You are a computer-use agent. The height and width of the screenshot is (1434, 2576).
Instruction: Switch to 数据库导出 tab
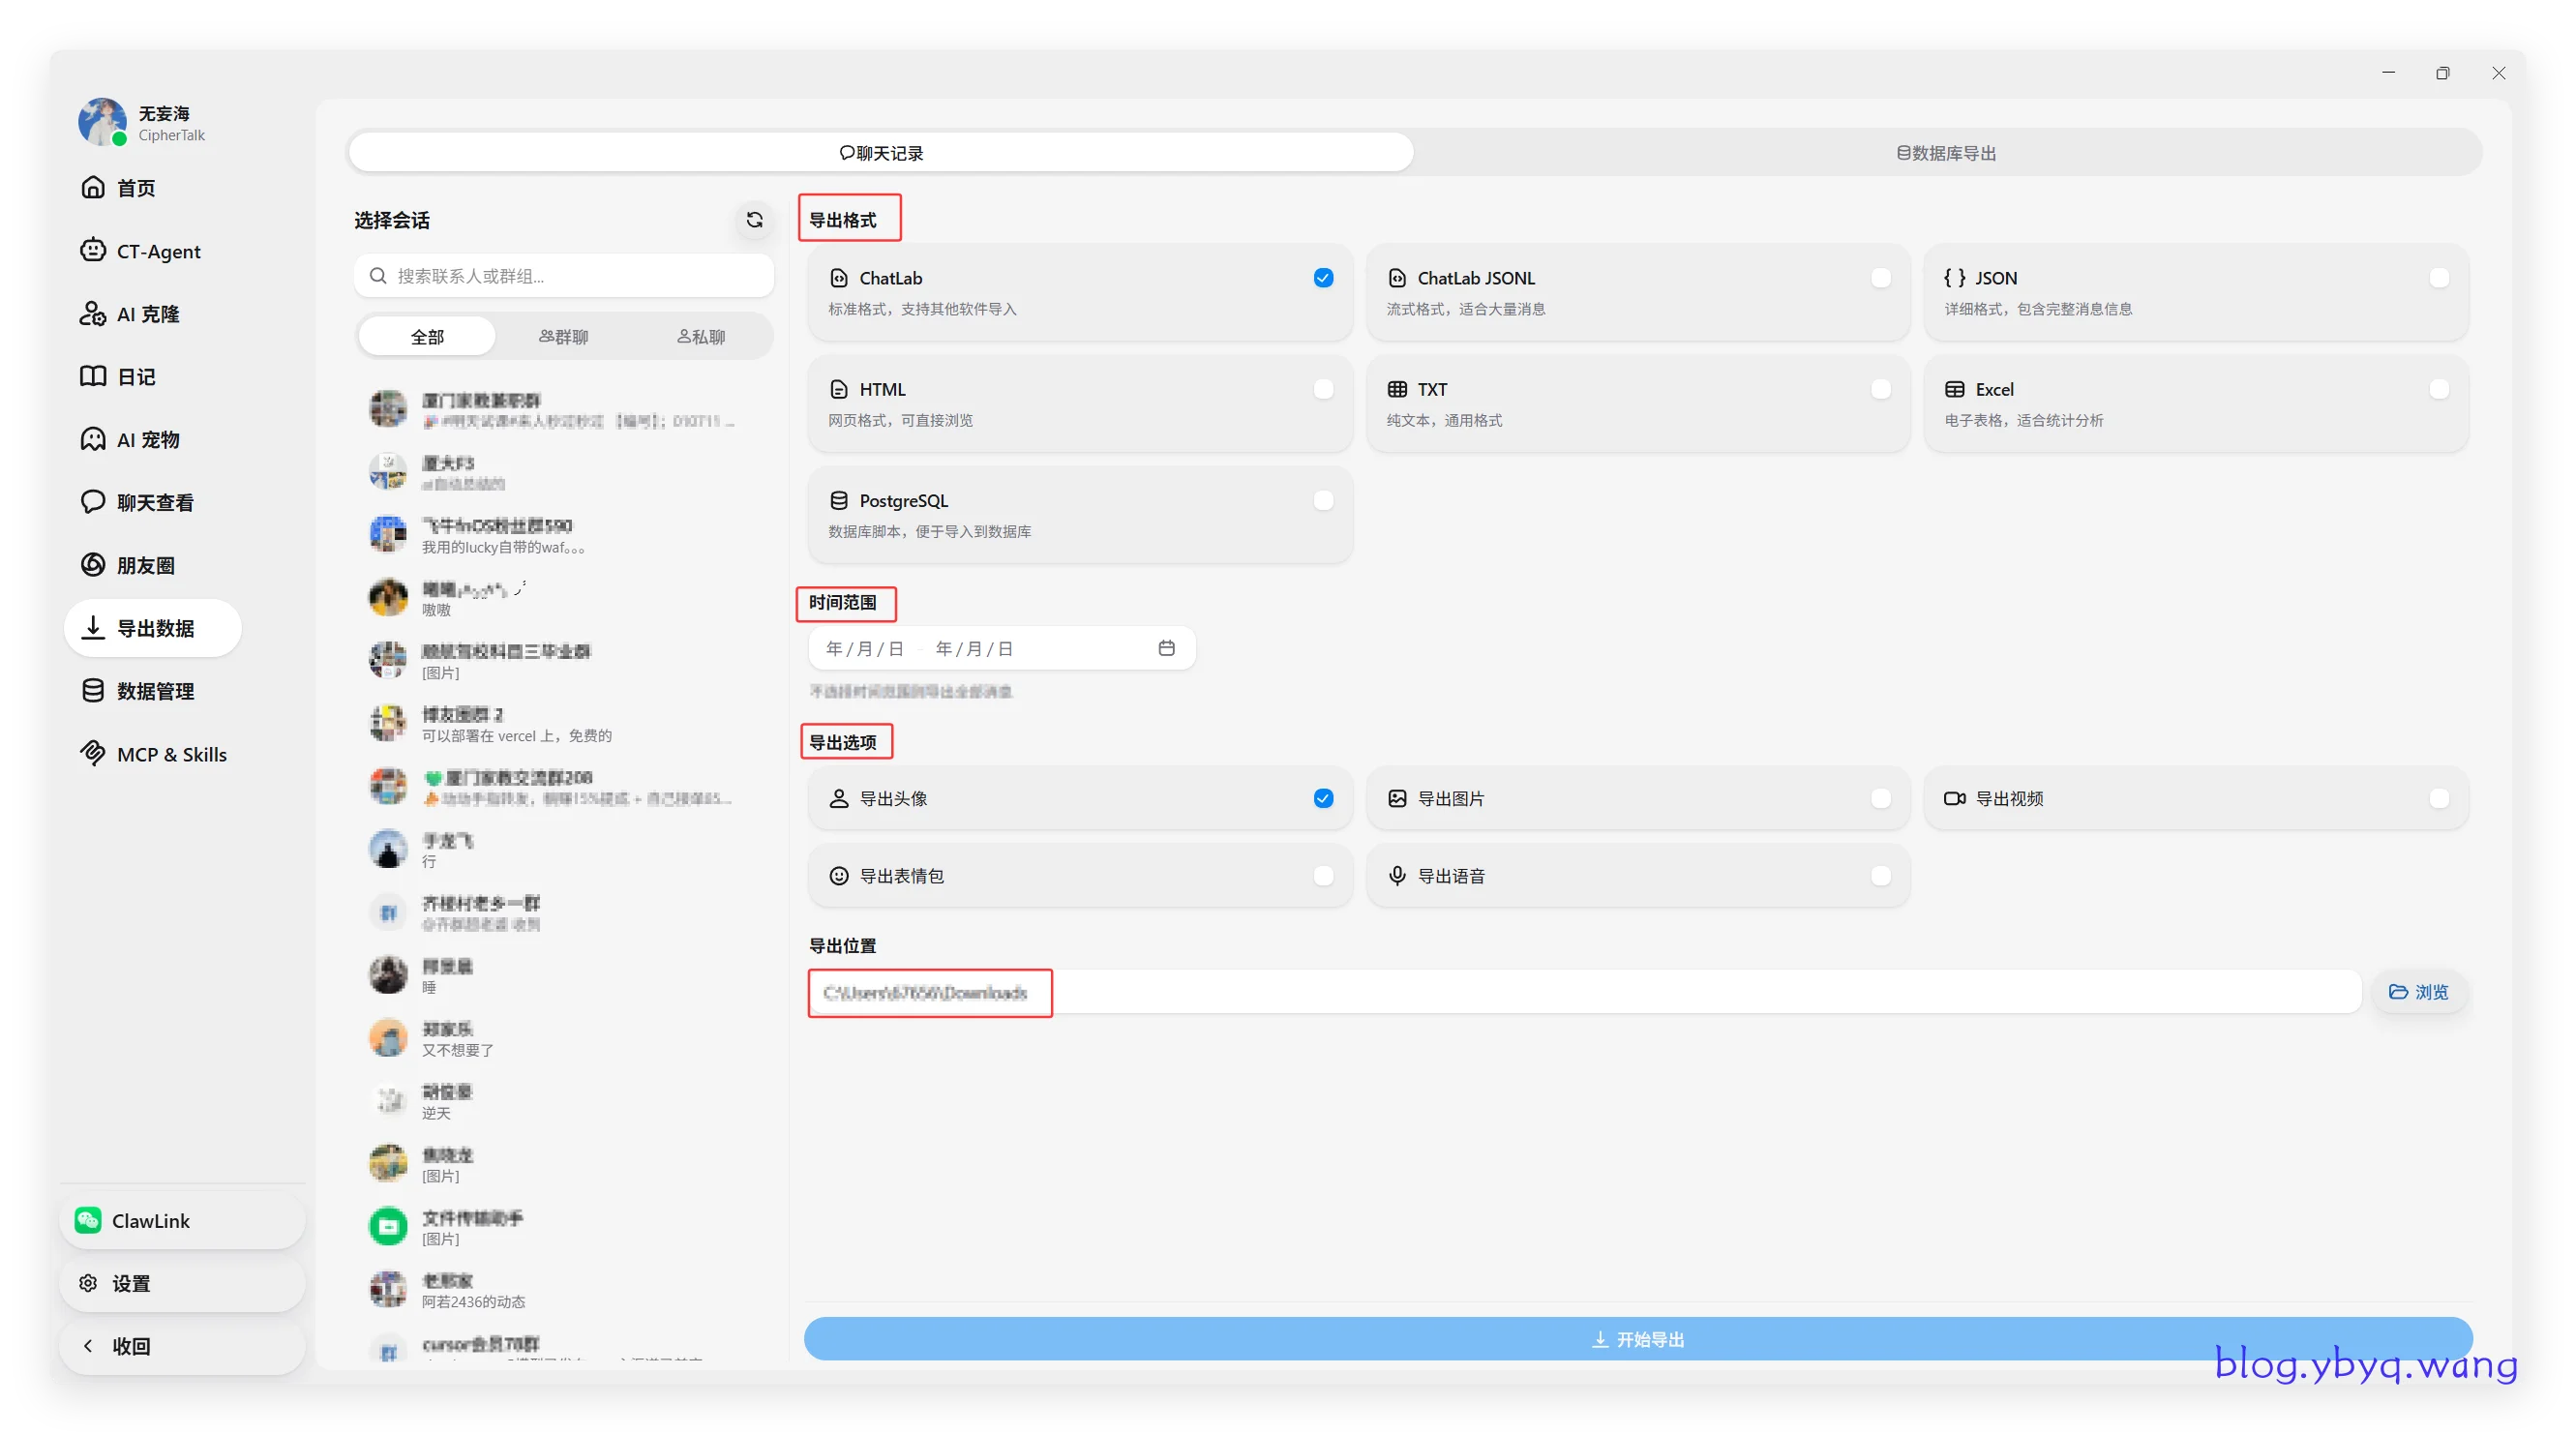1946,153
